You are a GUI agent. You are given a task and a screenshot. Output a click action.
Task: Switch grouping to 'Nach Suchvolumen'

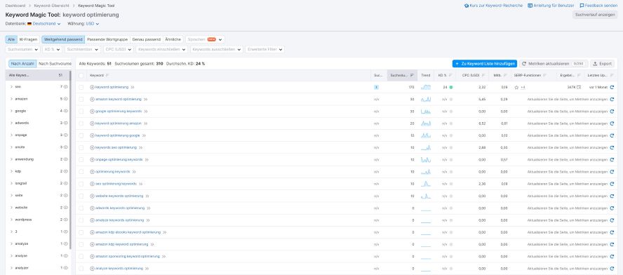click(x=55, y=64)
